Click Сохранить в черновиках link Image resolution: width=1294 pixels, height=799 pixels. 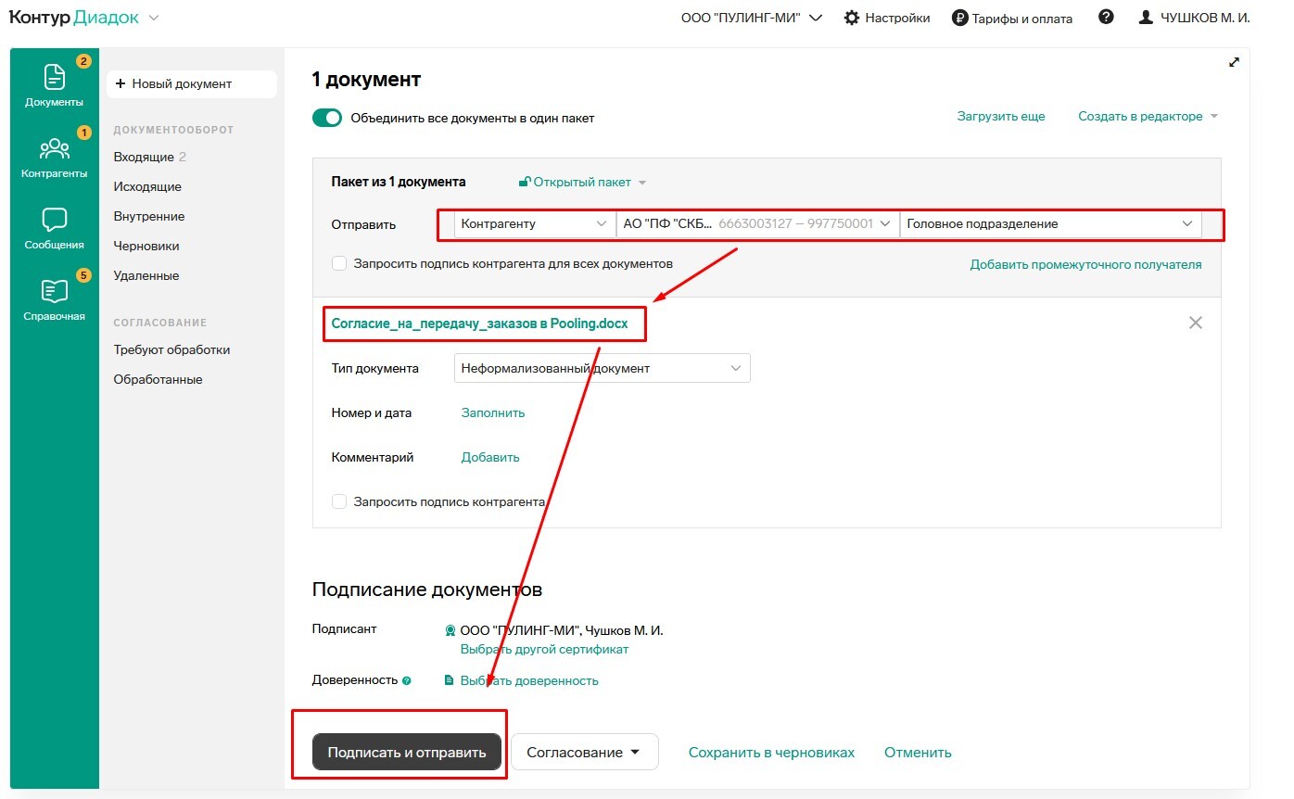coord(771,753)
